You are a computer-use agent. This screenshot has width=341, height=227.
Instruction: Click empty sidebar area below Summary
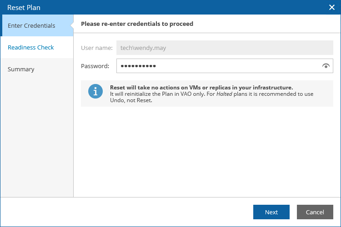pos(36,136)
